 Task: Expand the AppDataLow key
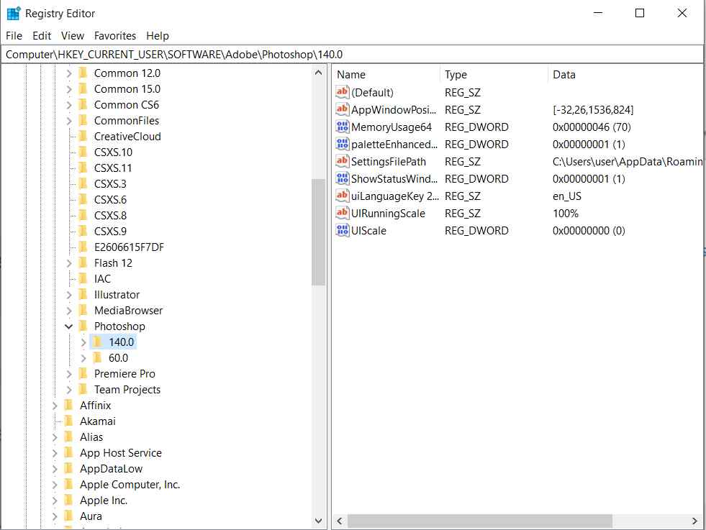click(x=55, y=469)
